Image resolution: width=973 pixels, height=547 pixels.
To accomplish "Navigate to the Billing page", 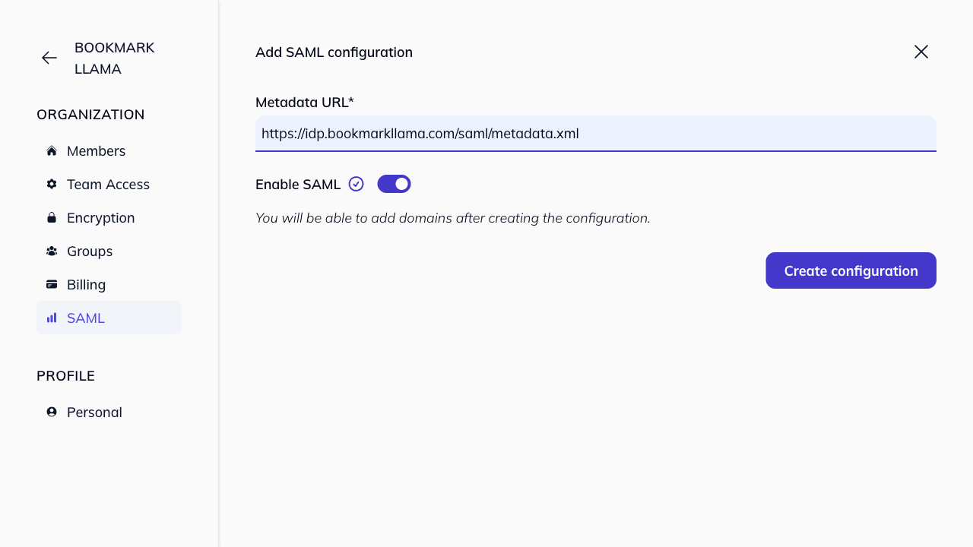I will click(x=87, y=284).
